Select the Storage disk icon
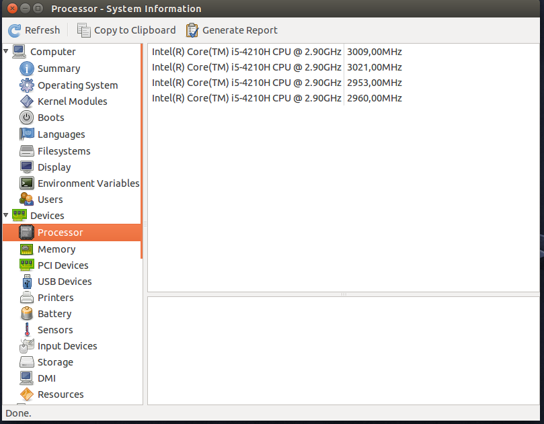The height and width of the screenshot is (424, 544). click(27, 362)
